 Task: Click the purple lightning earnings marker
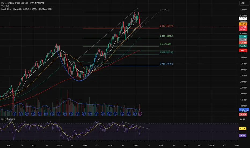[x=140, y=114]
